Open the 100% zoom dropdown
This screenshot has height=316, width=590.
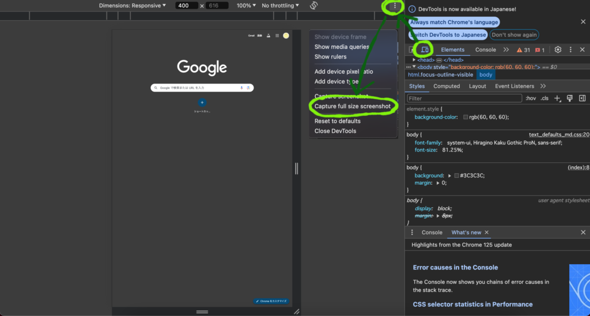[x=246, y=6]
